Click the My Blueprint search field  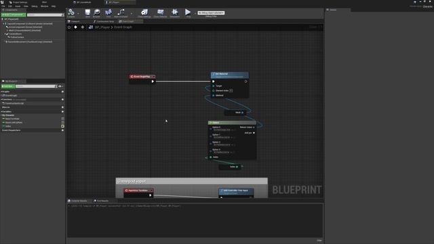tap(35, 86)
